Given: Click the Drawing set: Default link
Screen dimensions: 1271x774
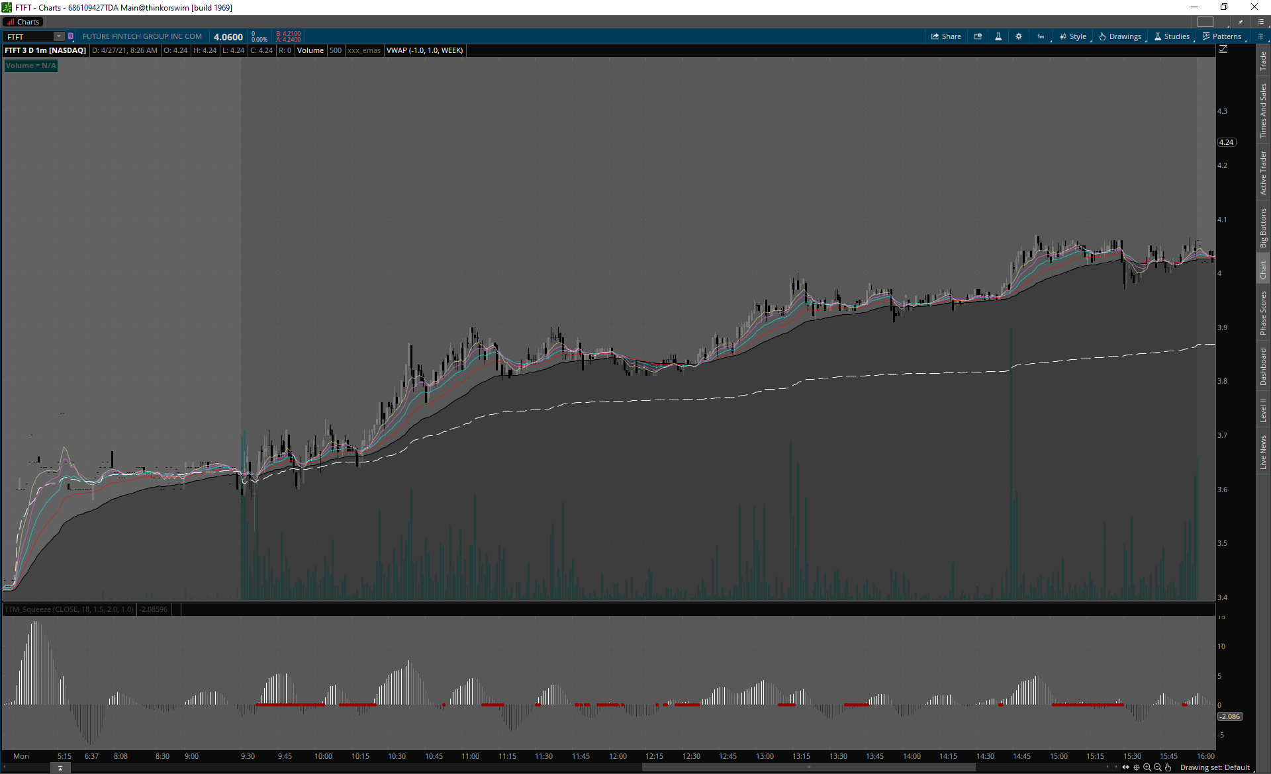Looking at the screenshot, I should click(x=1214, y=767).
